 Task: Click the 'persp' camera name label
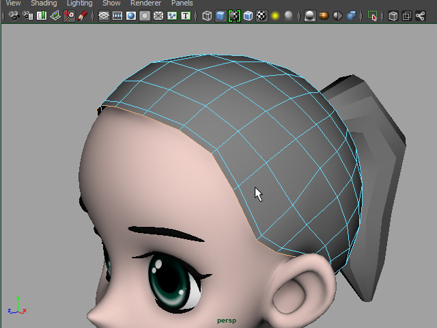click(227, 320)
